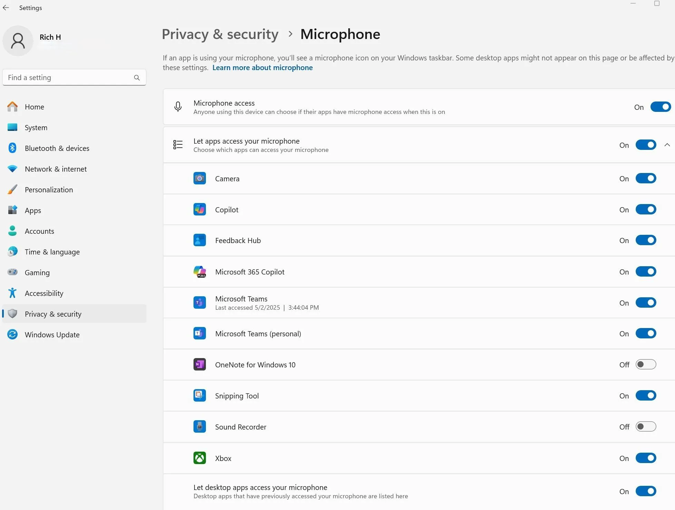Toggle Let desktop apps access microphone
Image resolution: width=675 pixels, height=510 pixels.
point(645,491)
